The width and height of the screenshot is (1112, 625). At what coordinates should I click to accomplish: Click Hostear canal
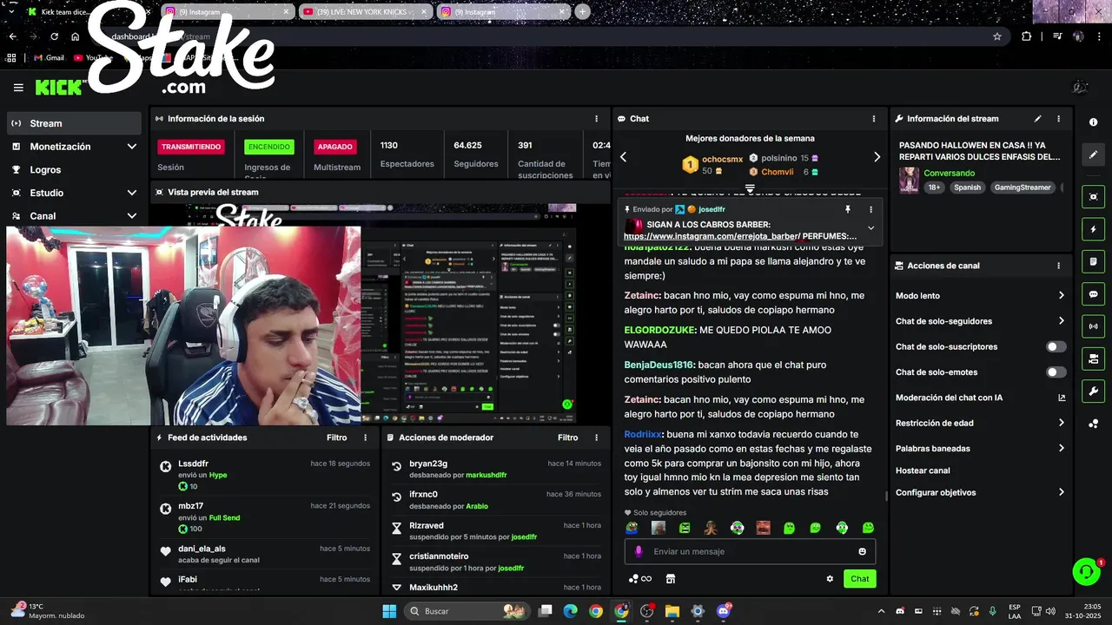[923, 470]
